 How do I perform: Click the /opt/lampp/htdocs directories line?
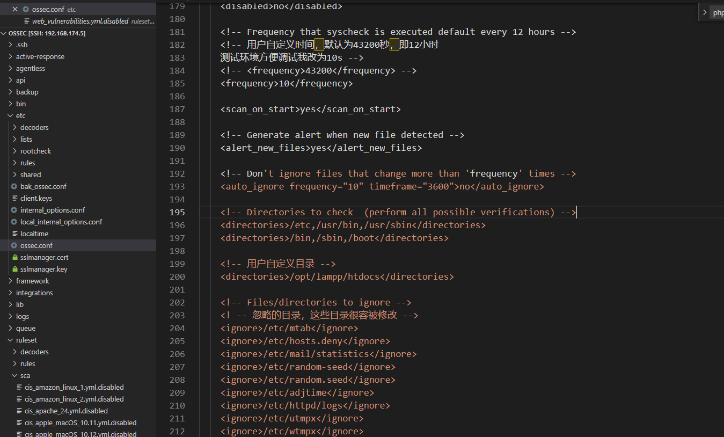[x=337, y=276]
